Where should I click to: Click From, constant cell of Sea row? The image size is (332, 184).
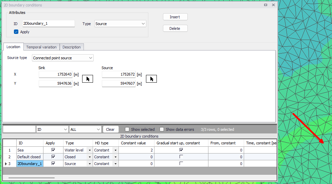tap(226, 150)
